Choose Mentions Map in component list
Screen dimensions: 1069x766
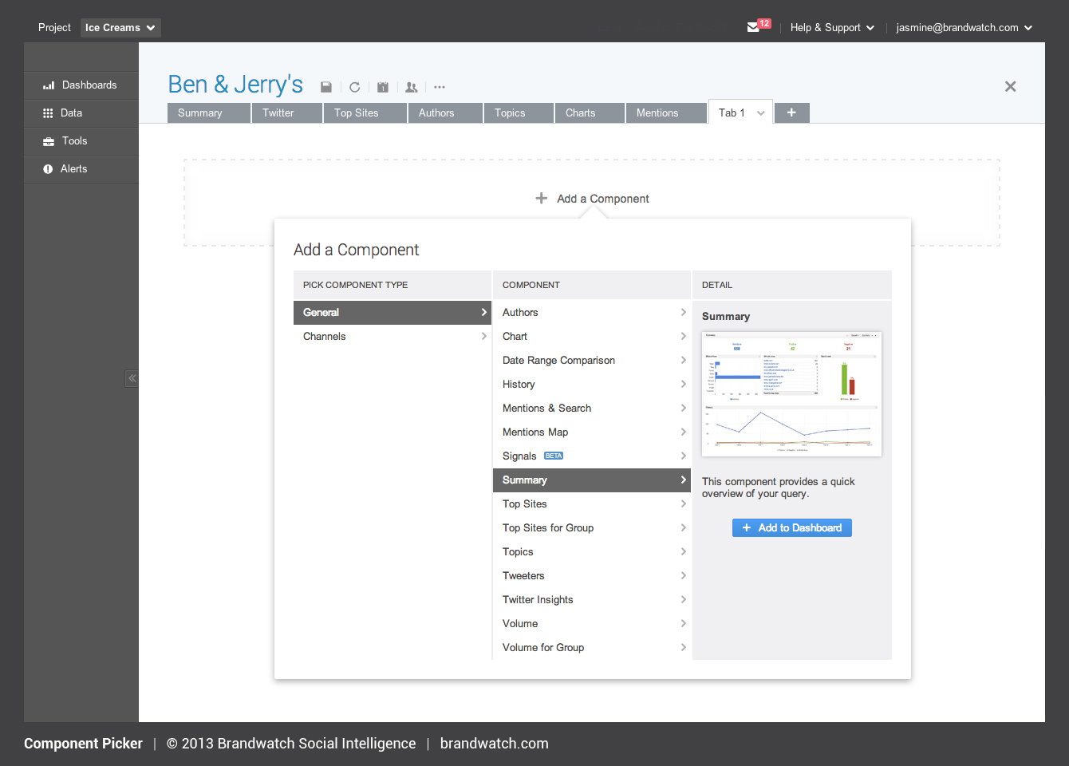[591, 432]
